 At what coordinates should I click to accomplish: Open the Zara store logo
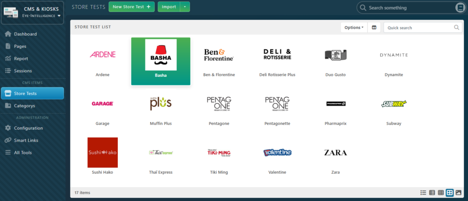click(x=335, y=153)
